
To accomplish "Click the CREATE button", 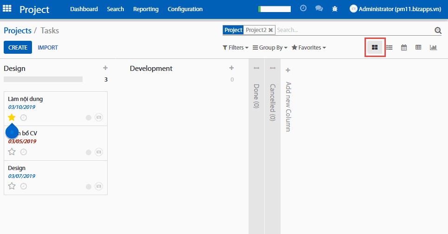I will tap(18, 47).
